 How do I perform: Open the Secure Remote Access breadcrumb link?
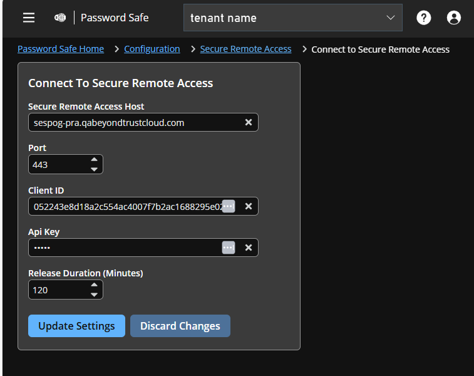[246, 49]
